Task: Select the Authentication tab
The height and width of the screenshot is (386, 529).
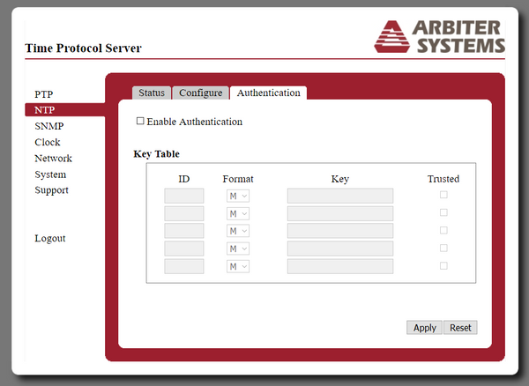Action: [x=269, y=93]
